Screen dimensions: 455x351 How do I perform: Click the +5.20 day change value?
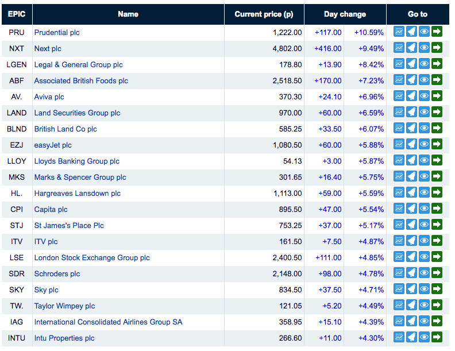click(332, 306)
